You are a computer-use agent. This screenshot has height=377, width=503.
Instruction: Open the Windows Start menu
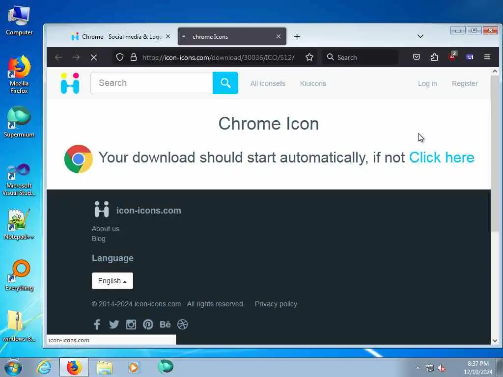pos(13,367)
